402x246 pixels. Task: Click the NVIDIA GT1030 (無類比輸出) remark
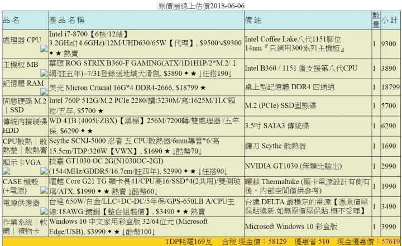(293, 166)
